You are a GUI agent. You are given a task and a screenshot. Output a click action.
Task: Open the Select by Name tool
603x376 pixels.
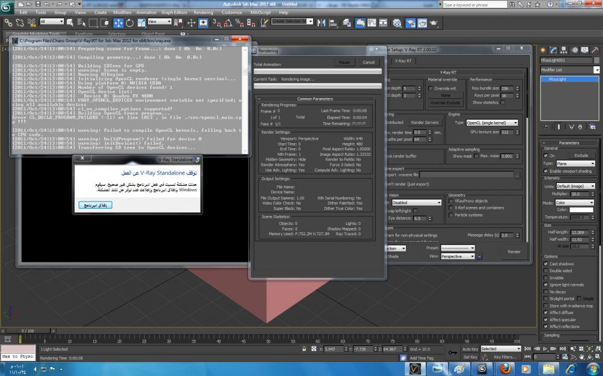[81, 23]
